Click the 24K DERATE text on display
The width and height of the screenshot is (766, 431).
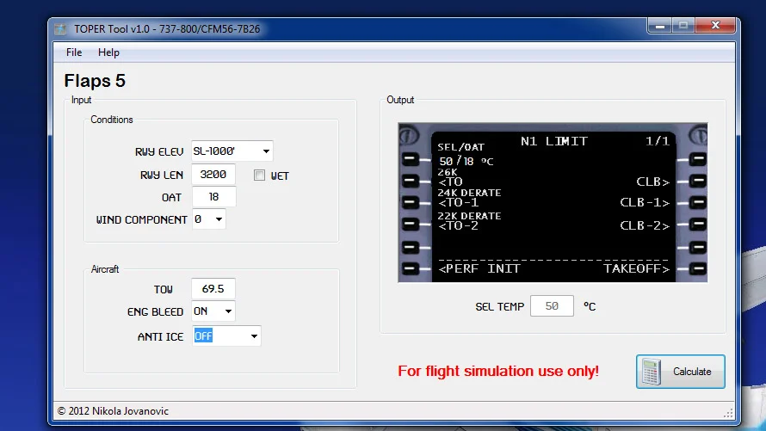click(x=469, y=193)
